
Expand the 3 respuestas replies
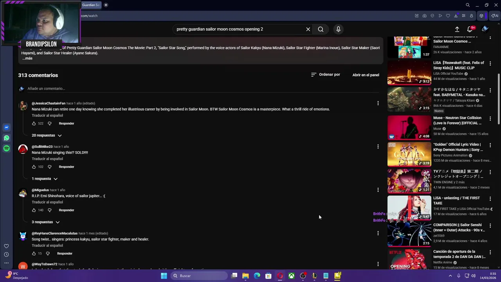[x=46, y=222]
